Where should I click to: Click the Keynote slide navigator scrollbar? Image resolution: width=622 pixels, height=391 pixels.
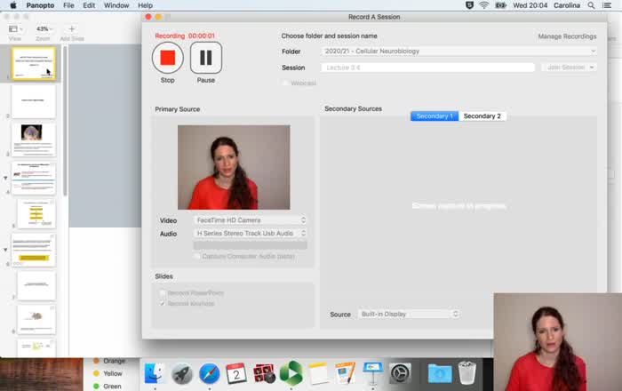pyautogui.click(x=65, y=121)
